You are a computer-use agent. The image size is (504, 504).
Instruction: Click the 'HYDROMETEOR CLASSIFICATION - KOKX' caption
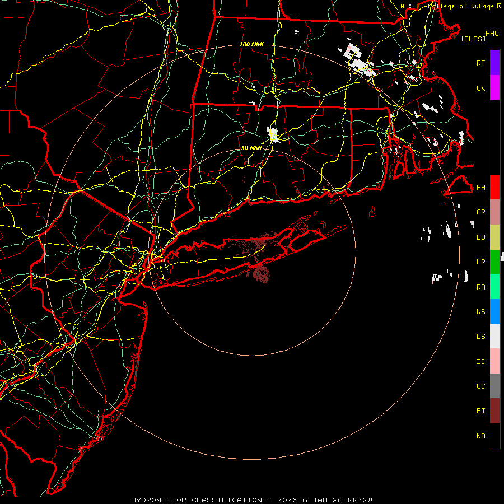point(216,500)
